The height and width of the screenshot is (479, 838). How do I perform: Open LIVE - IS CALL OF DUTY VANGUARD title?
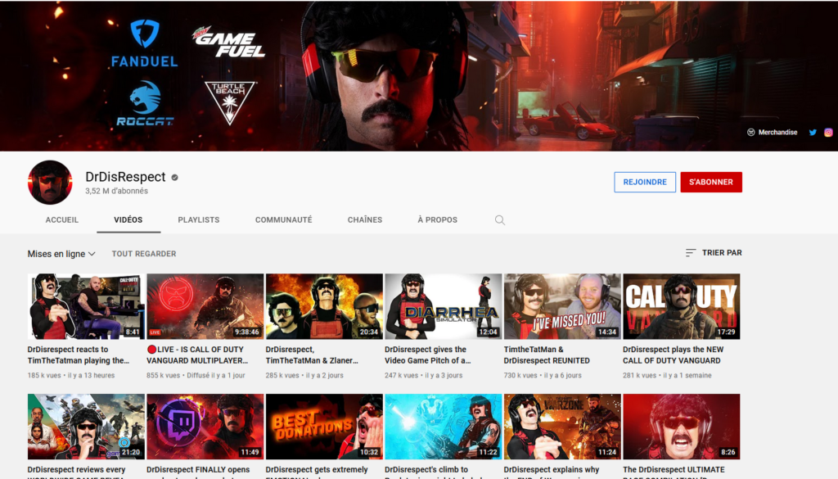pos(197,355)
